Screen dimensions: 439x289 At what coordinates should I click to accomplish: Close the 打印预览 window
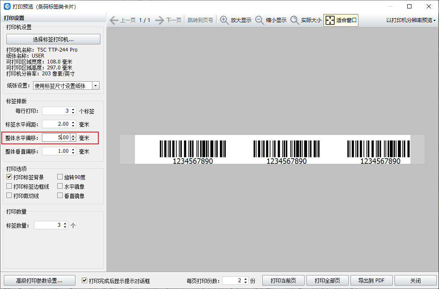429,6
